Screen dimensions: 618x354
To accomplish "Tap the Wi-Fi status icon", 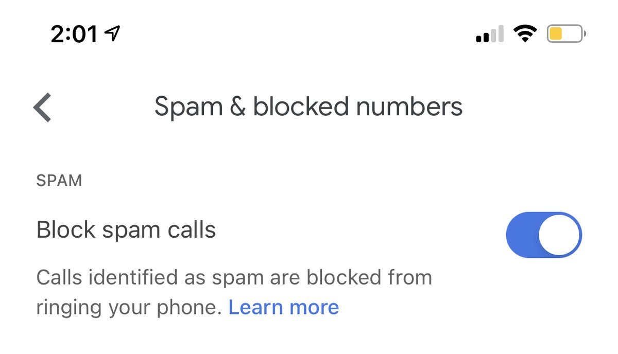I will [x=524, y=34].
